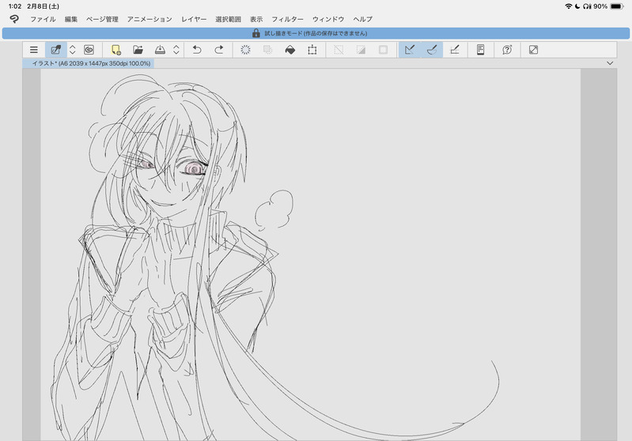The image size is (632, 441).
Task: Tap the Wi-Fi status icon
Action: click(568, 6)
